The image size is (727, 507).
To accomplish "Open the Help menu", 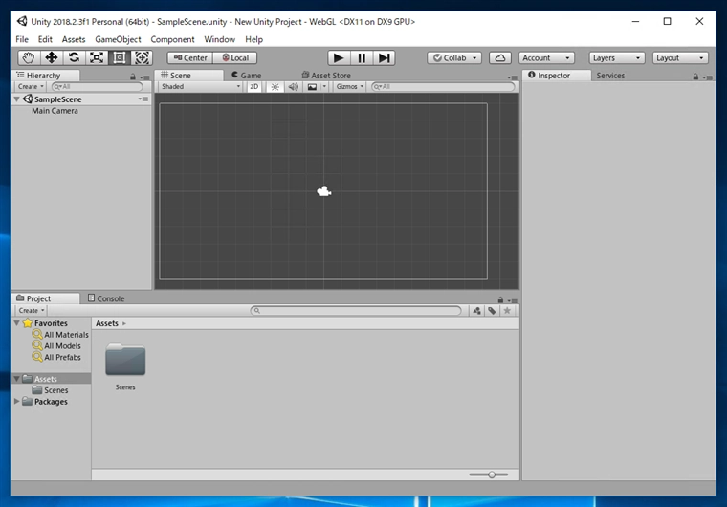I will pyautogui.click(x=254, y=39).
